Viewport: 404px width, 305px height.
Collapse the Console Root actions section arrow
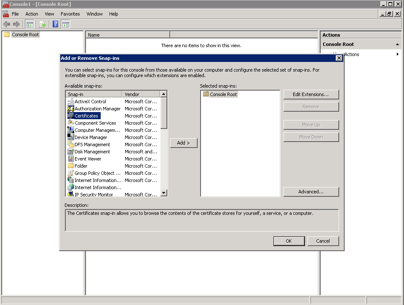pos(397,44)
